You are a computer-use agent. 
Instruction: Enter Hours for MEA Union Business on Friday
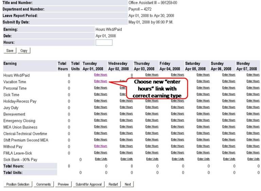click(x=177, y=127)
